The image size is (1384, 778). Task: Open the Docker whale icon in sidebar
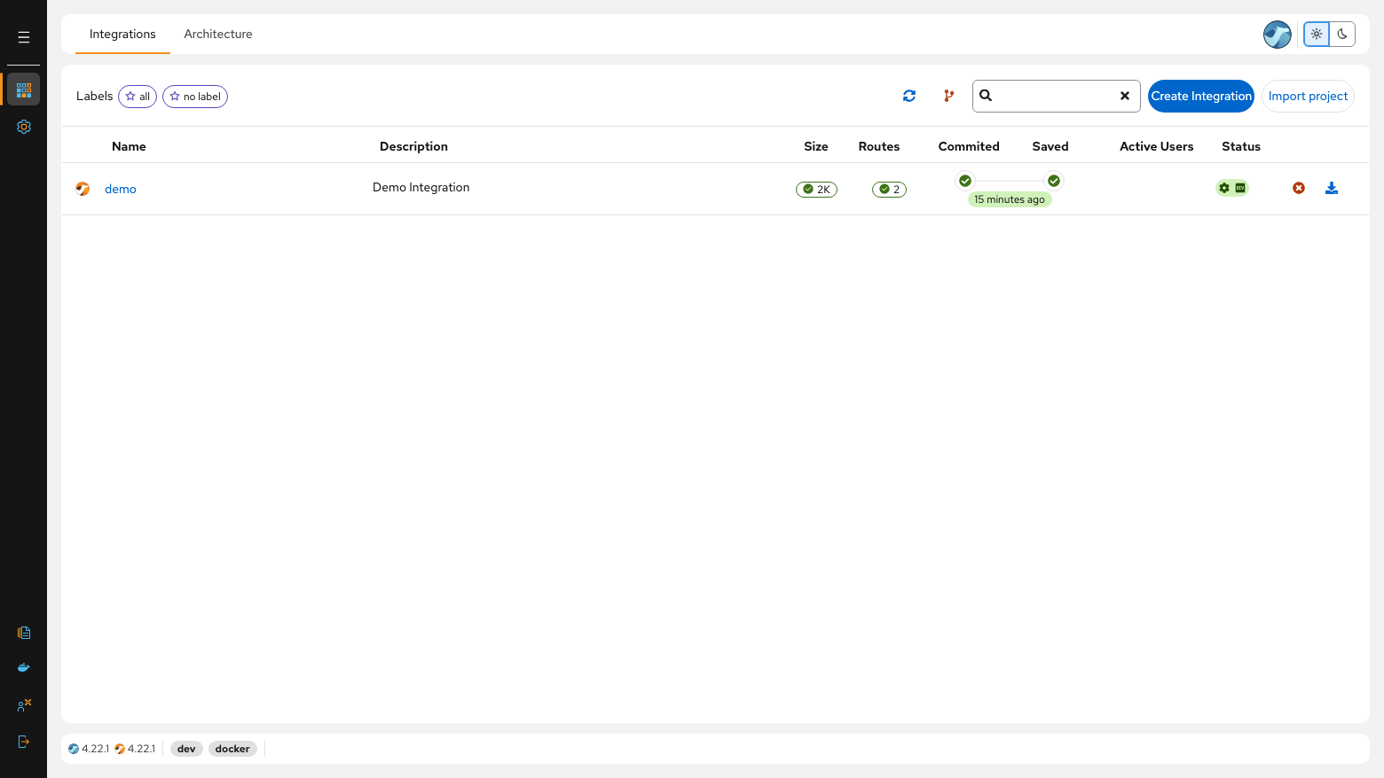(24, 667)
